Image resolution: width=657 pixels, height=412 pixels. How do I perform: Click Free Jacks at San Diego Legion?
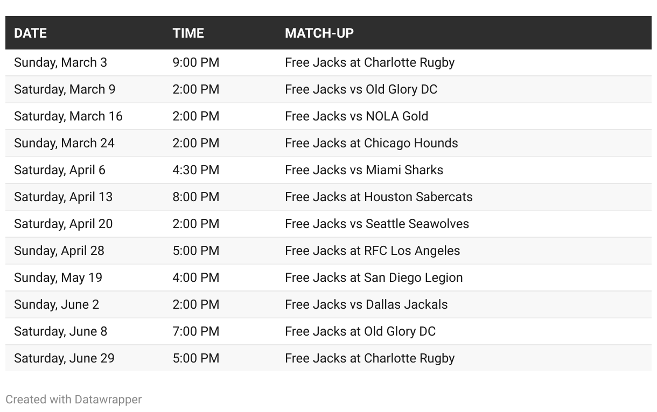pos(374,278)
